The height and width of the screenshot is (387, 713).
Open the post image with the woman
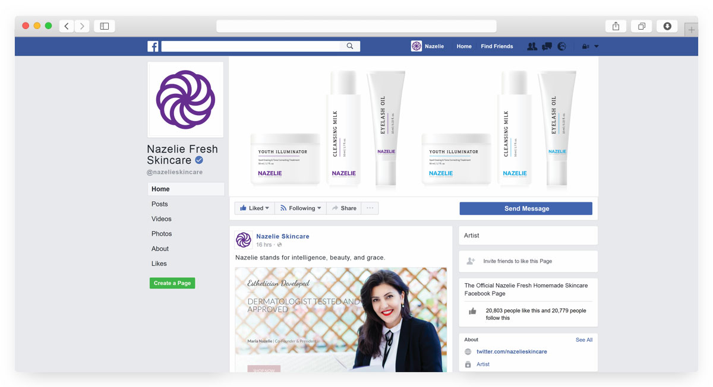(341, 320)
